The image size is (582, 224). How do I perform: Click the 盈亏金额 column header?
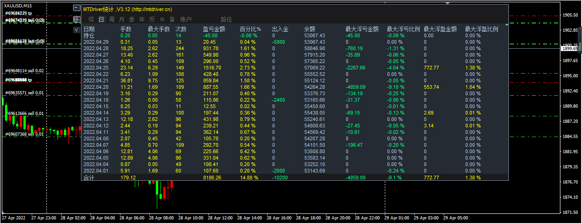point(214,29)
